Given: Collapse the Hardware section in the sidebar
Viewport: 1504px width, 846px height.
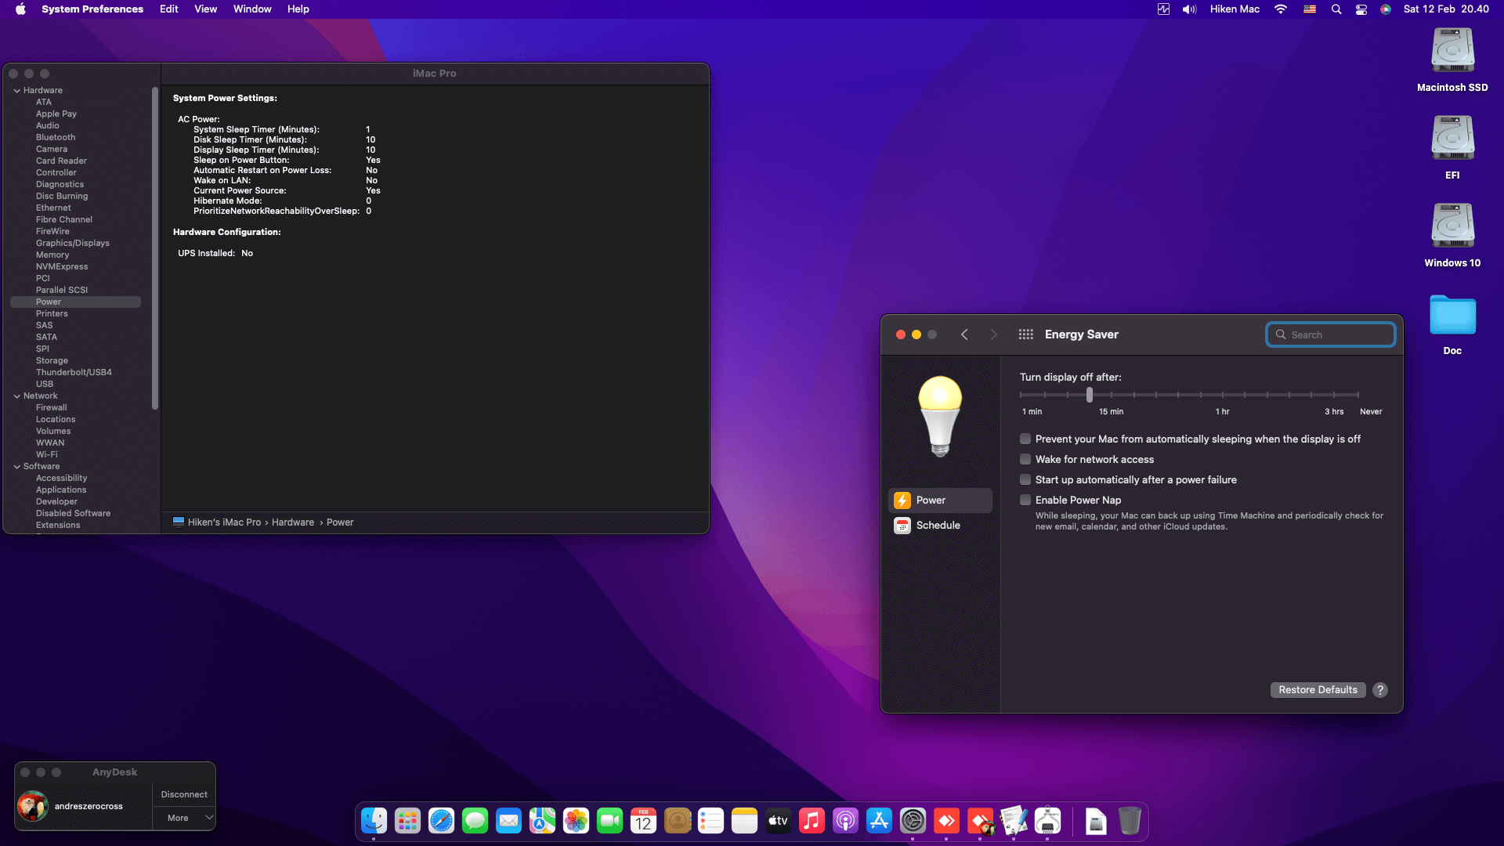Looking at the screenshot, I should (16, 91).
